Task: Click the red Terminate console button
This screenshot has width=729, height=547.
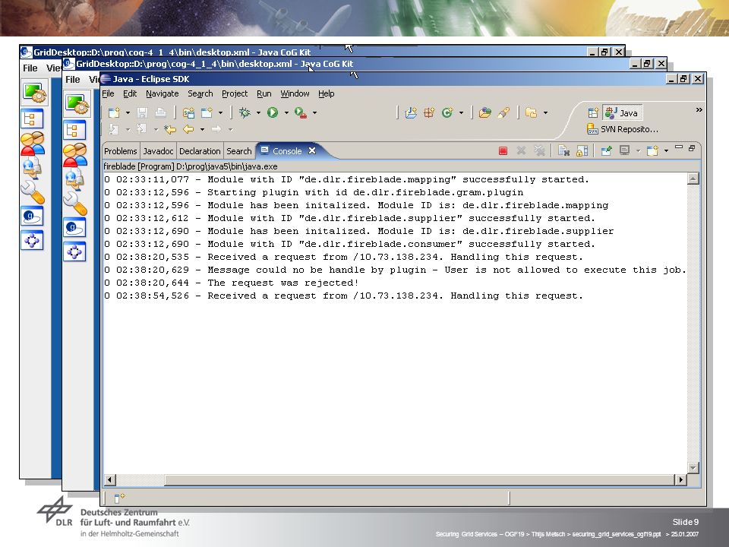Action: [503, 150]
